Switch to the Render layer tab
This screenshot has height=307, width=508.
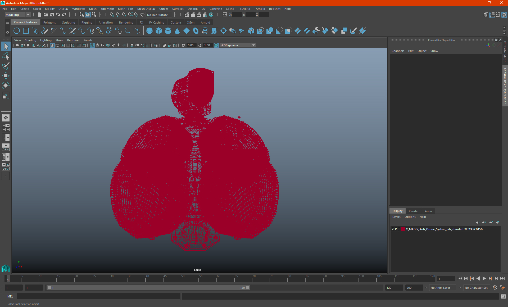414,211
